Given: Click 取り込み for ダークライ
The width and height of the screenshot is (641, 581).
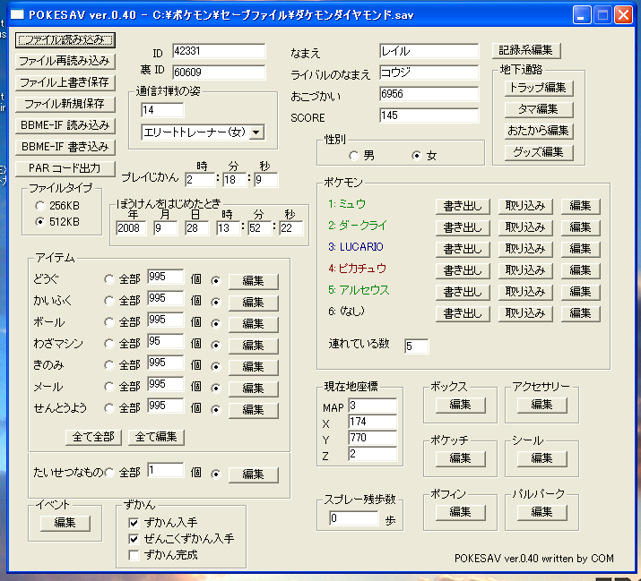Looking at the screenshot, I should [x=525, y=227].
